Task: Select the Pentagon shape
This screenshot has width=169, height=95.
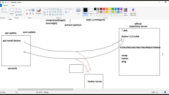Action: click(x=50, y=12)
